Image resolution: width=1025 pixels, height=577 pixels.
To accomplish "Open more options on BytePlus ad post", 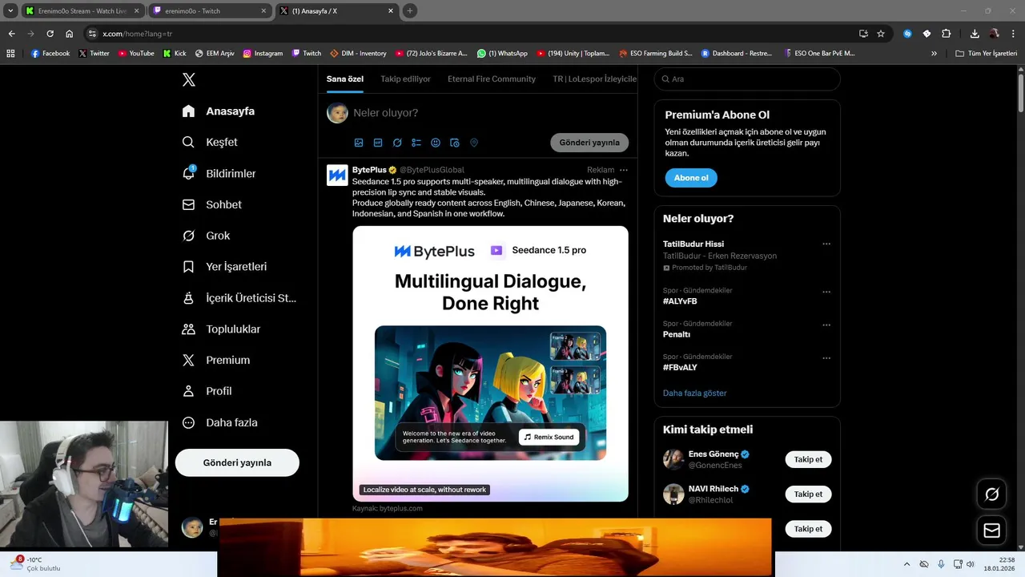I will tap(624, 170).
